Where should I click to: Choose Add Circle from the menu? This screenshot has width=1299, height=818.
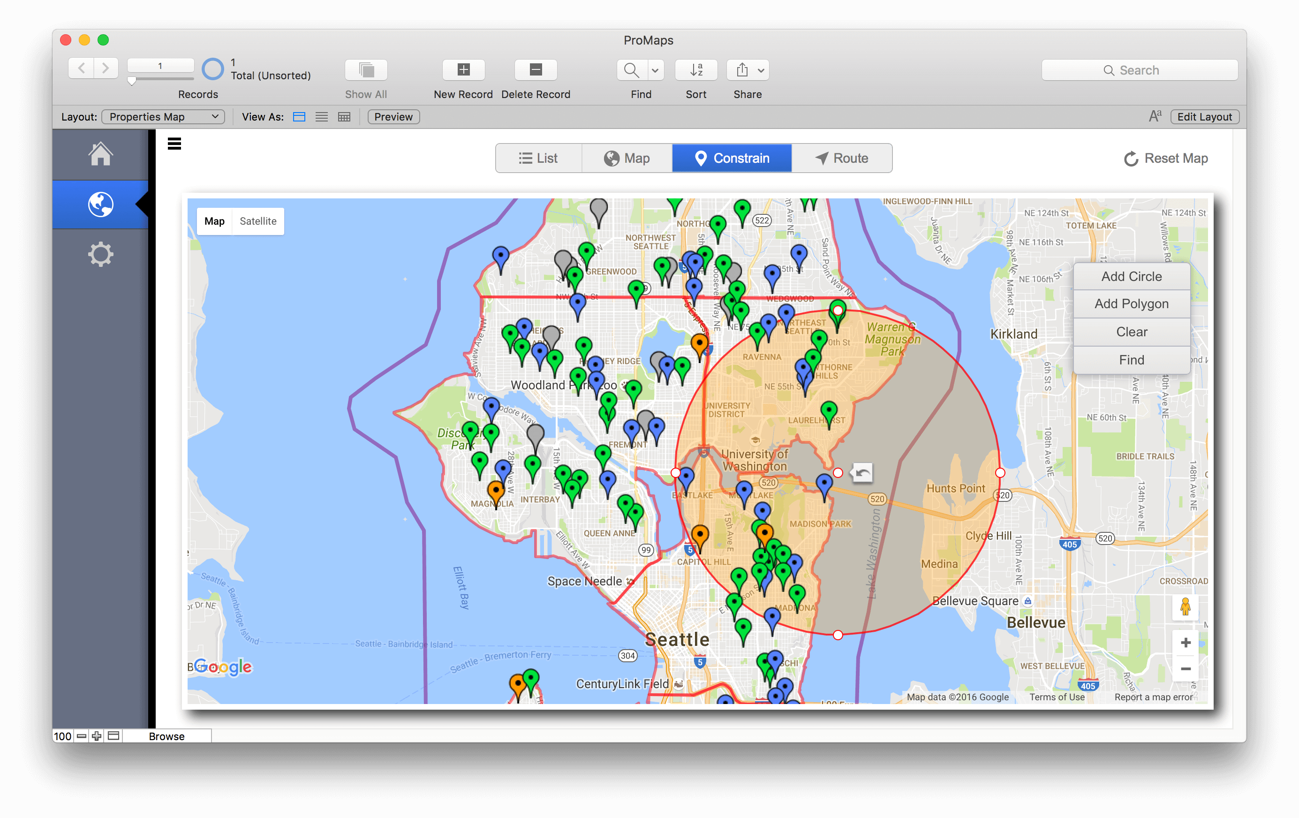1131,276
